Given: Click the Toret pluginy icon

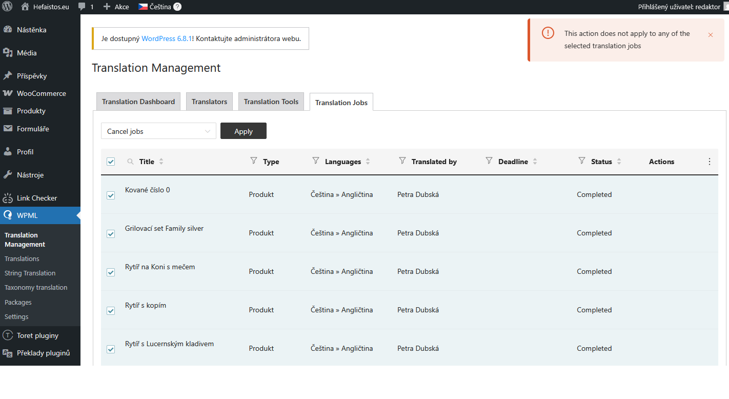Looking at the screenshot, I should tap(8, 335).
